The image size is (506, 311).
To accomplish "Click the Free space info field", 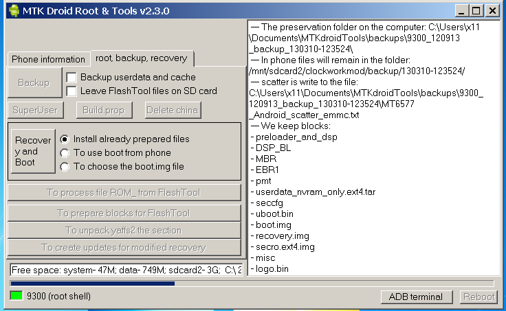I will click(x=126, y=270).
